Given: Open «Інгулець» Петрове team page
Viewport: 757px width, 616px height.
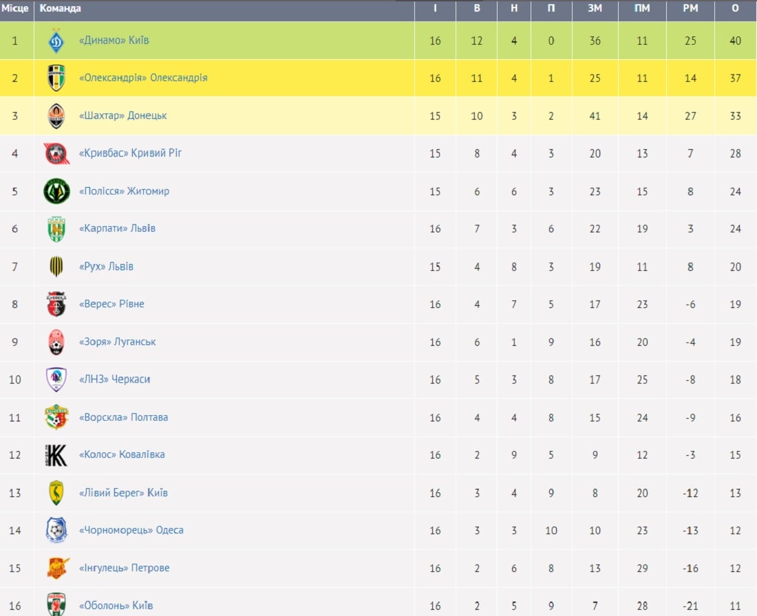Looking at the screenshot, I should (124, 568).
